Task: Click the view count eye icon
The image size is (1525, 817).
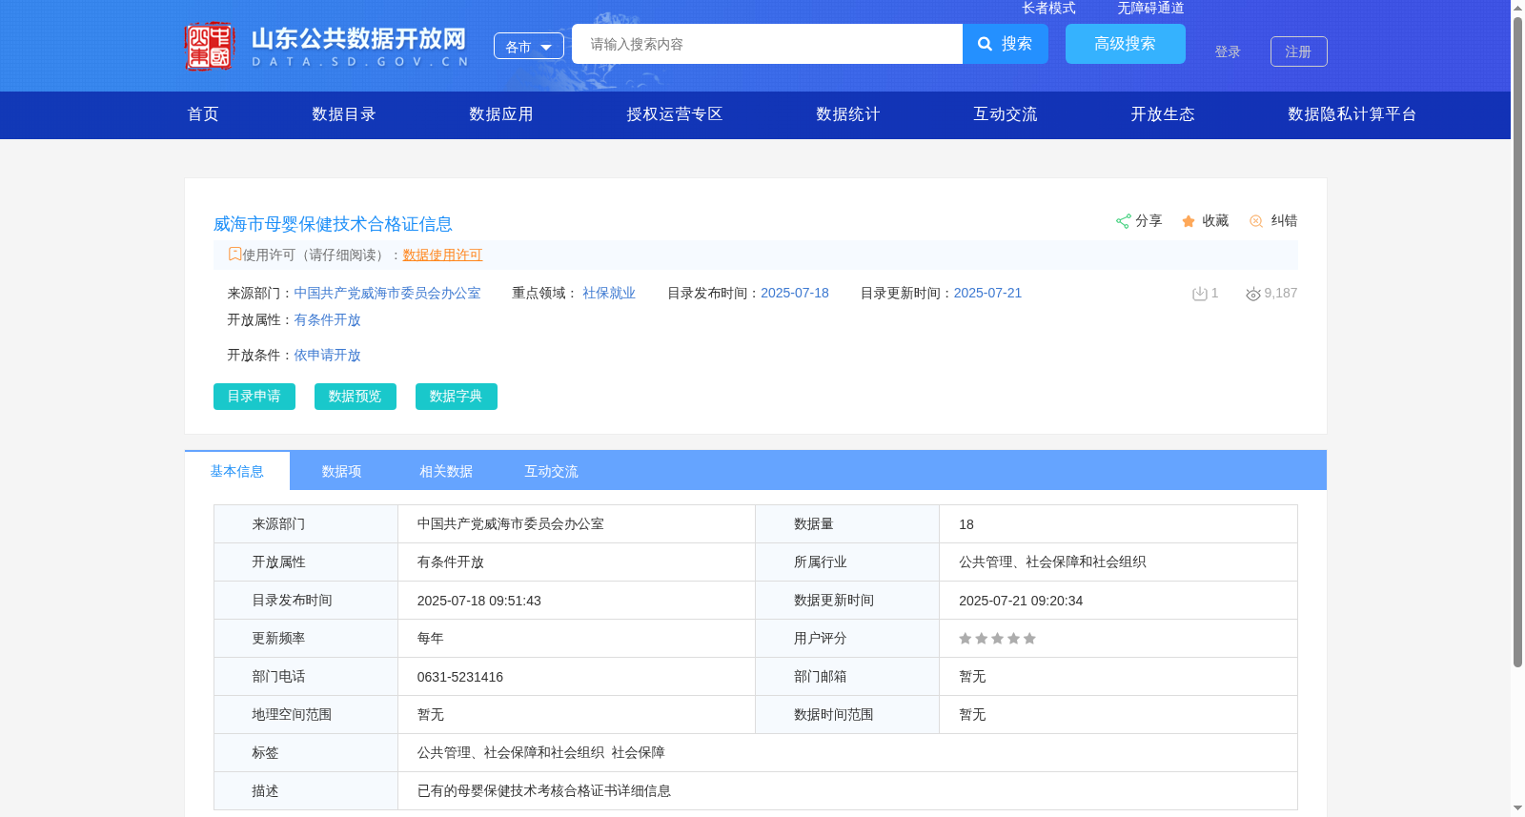Action: (1253, 294)
